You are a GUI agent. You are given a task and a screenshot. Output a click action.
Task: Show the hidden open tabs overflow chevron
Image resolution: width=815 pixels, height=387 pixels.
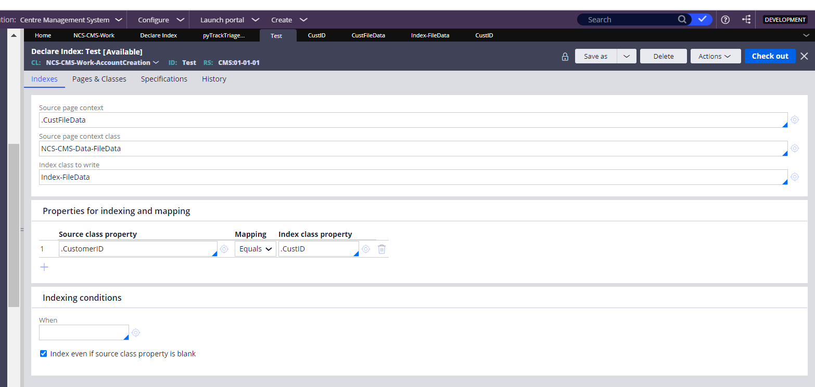[x=807, y=35]
